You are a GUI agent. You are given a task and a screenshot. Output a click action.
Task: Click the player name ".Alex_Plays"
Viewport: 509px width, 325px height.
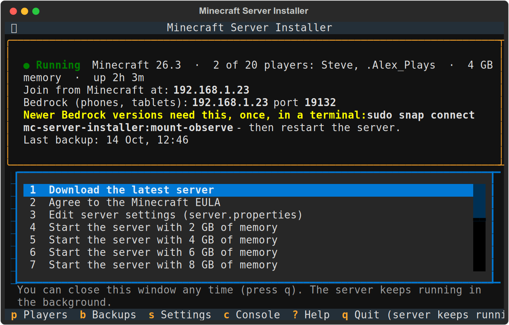click(401, 65)
